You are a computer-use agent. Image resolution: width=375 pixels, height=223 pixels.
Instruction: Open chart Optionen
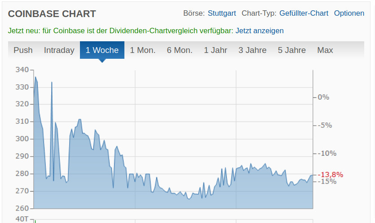pos(349,13)
